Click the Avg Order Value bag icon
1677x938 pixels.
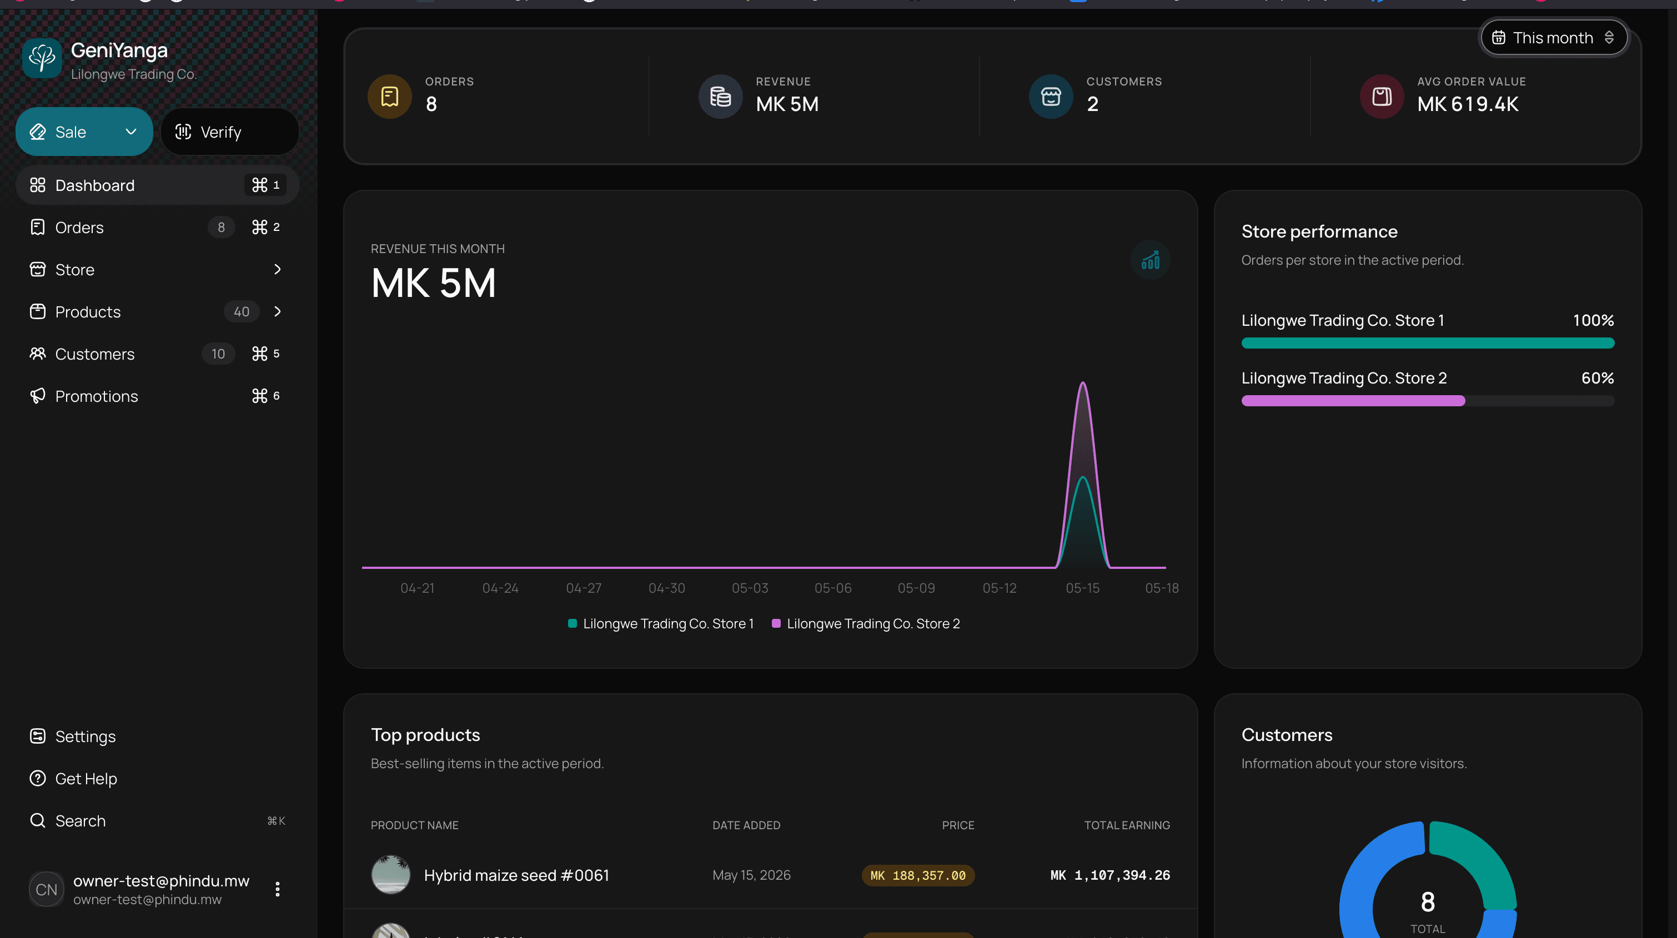pos(1382,97)
